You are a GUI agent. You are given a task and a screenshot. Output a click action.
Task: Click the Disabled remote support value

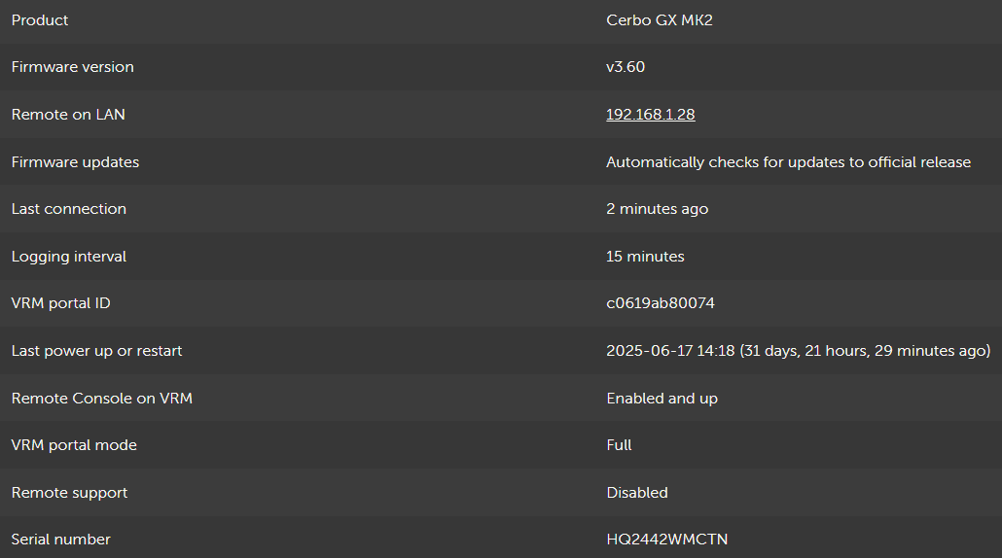[x=636, y=493]
